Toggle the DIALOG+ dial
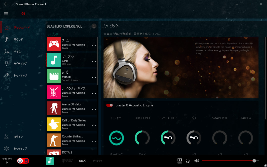267x167 pixels. click(245, 138)
